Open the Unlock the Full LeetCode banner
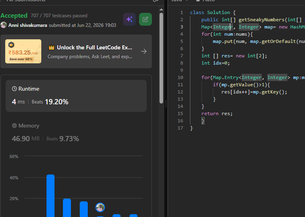The image size is (305, 217). point(76,51)
